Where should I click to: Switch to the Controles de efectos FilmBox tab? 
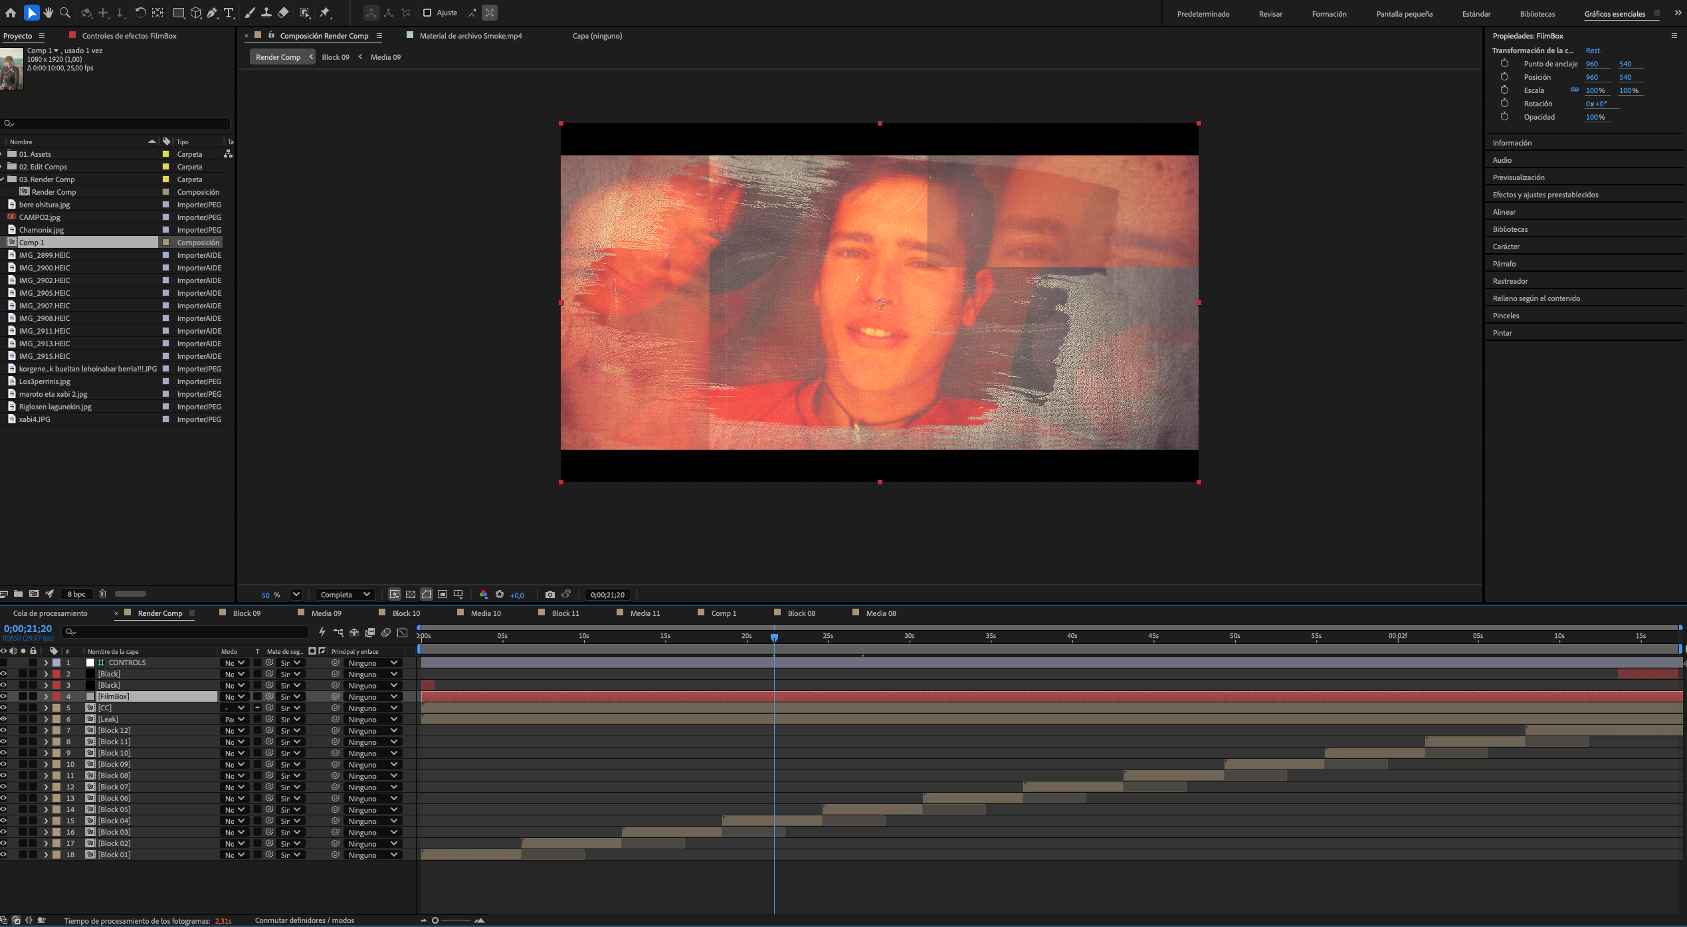point(129,36)
